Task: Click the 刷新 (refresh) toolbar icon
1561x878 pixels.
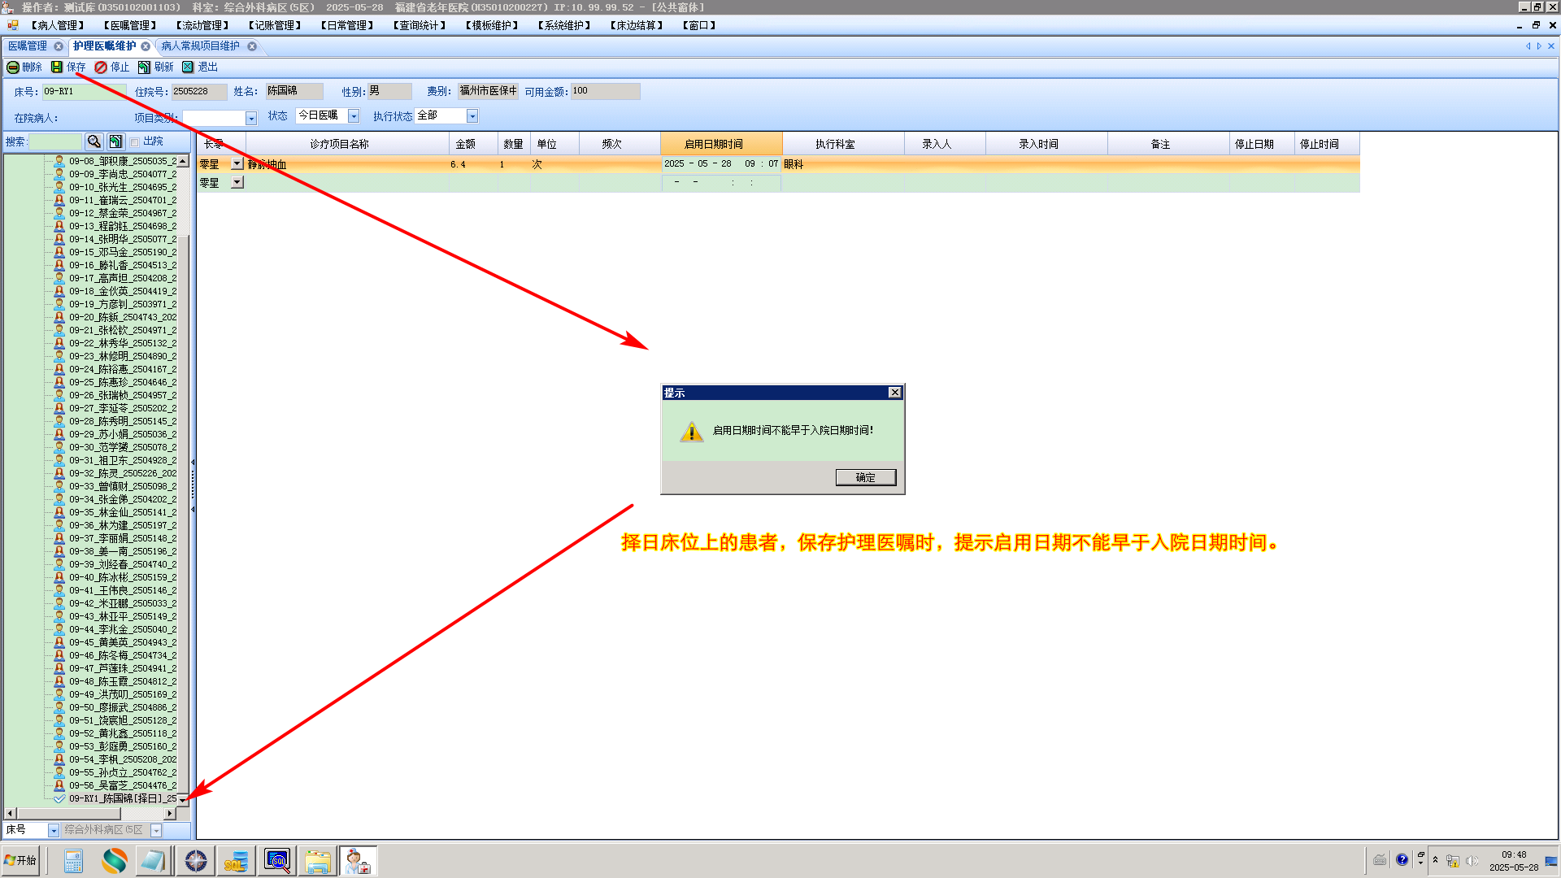Action: 144,67
